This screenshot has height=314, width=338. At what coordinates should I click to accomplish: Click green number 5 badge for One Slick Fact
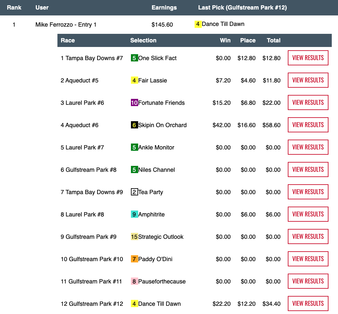click(134, 58)
